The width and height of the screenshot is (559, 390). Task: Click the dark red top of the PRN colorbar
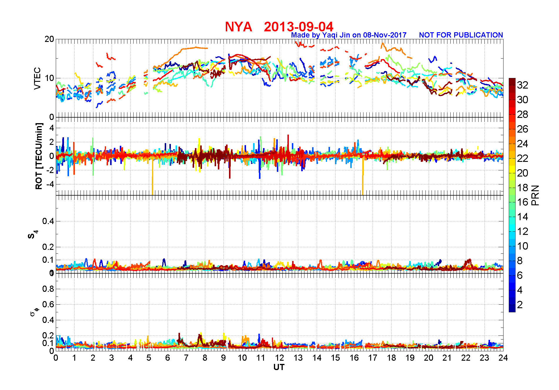[x=512, y=82]
